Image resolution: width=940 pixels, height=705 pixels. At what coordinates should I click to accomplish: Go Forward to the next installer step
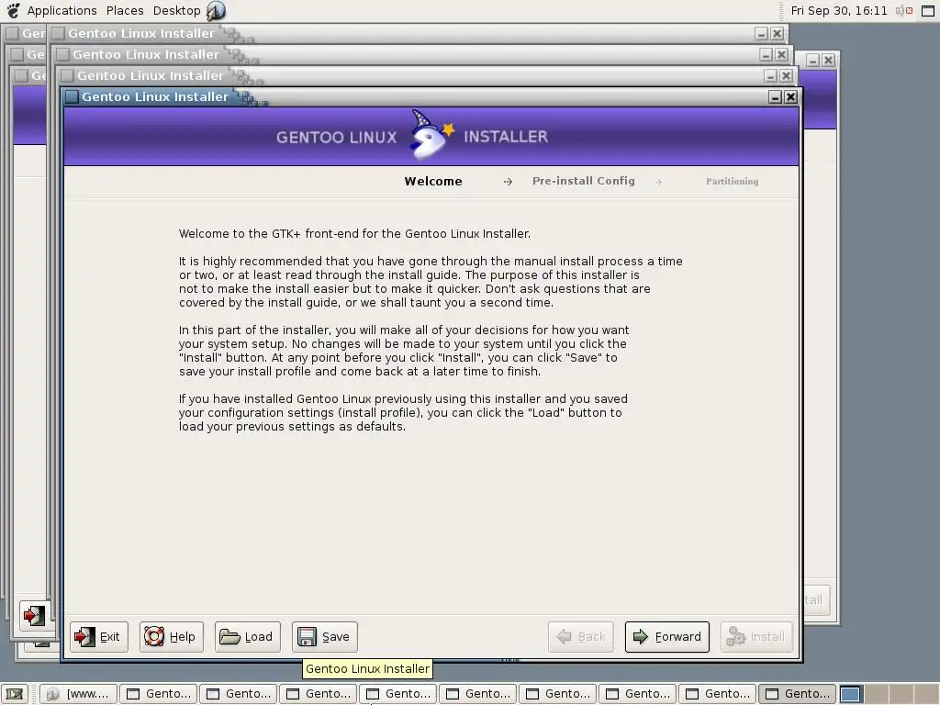(667, 637)
